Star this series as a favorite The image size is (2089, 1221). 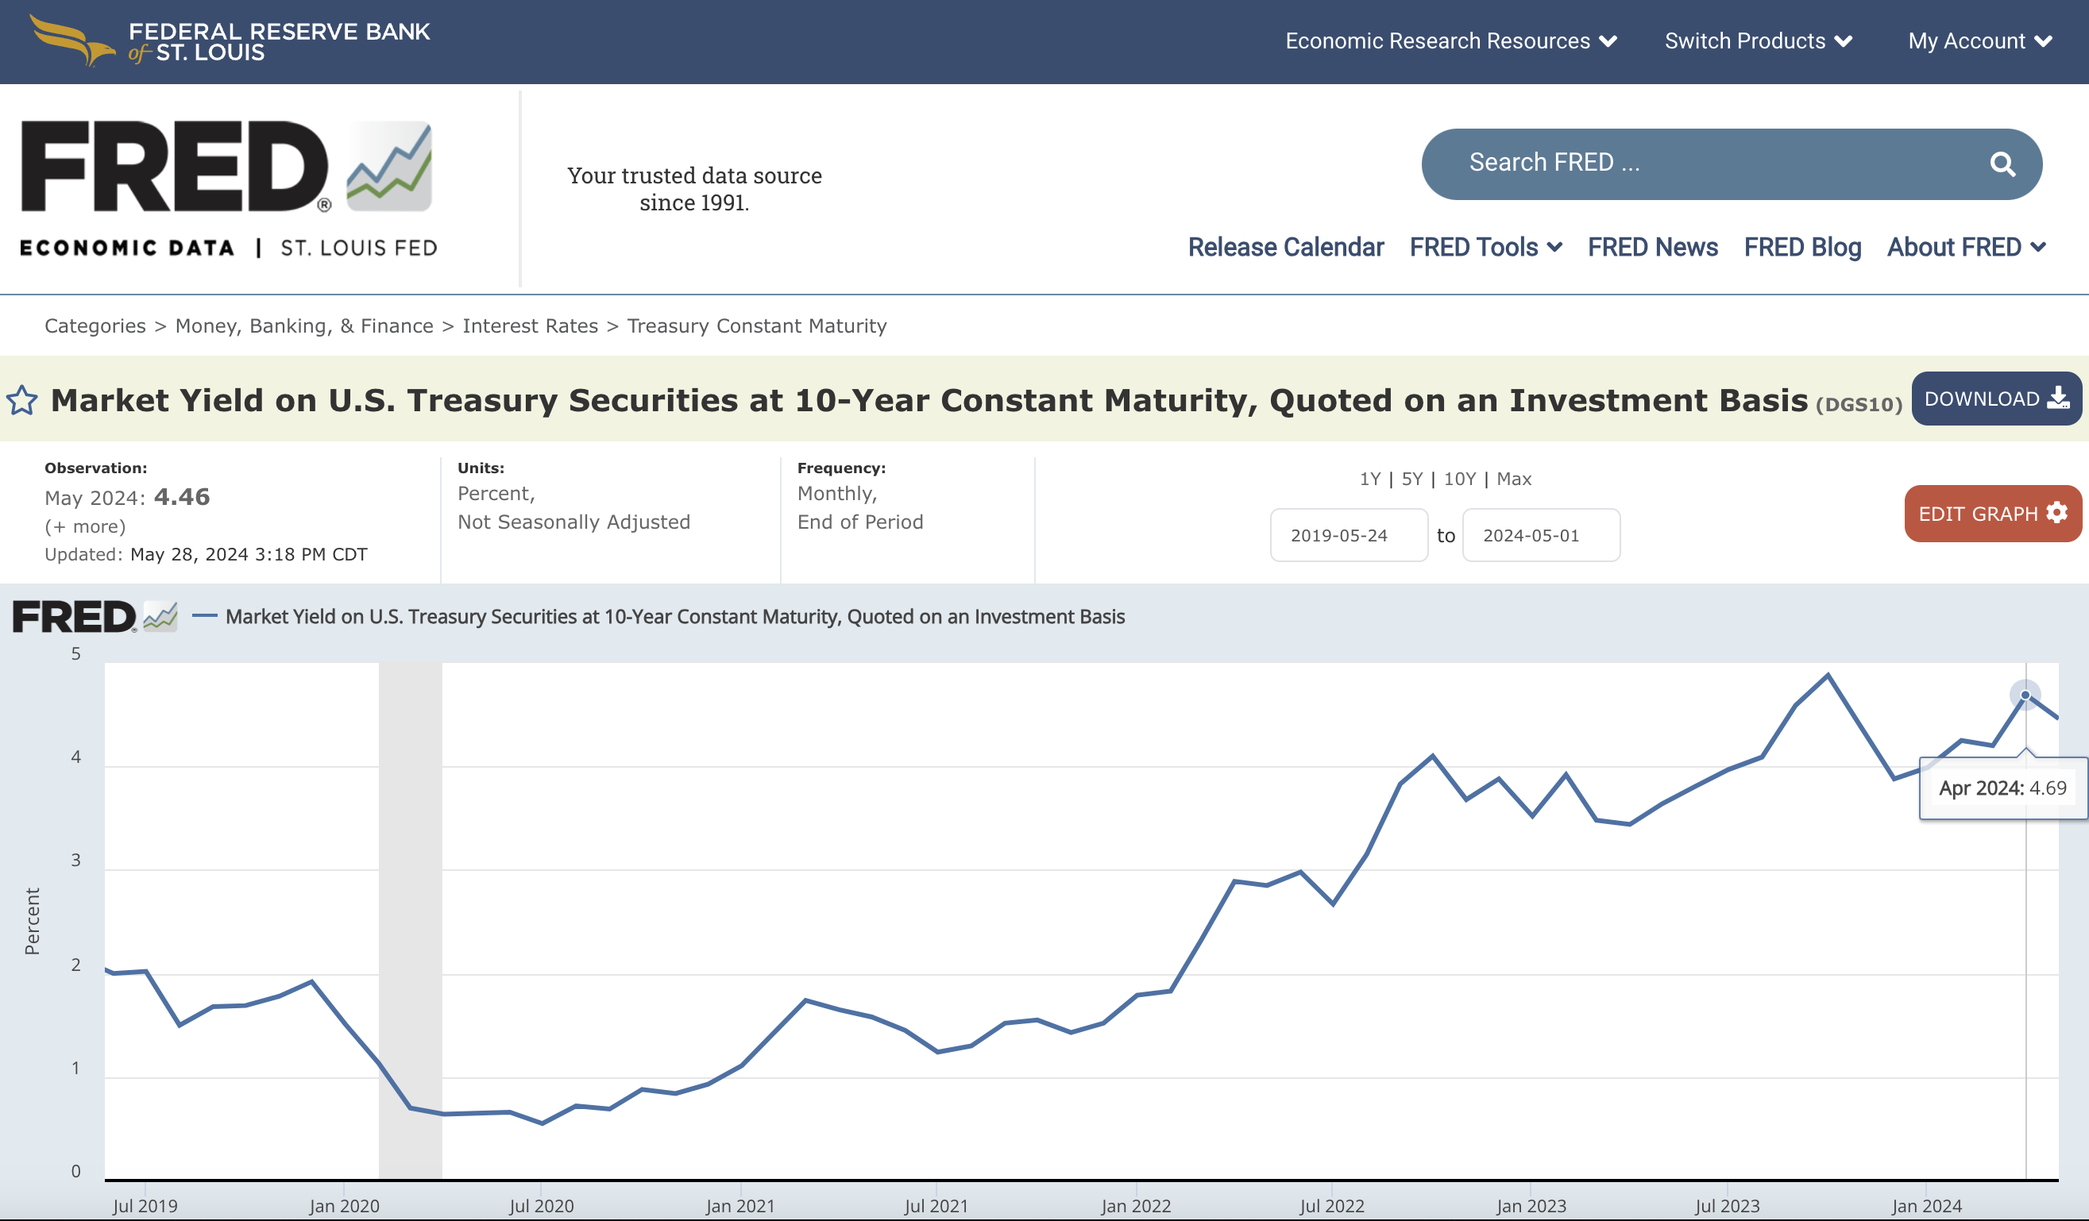coord(22,400)
